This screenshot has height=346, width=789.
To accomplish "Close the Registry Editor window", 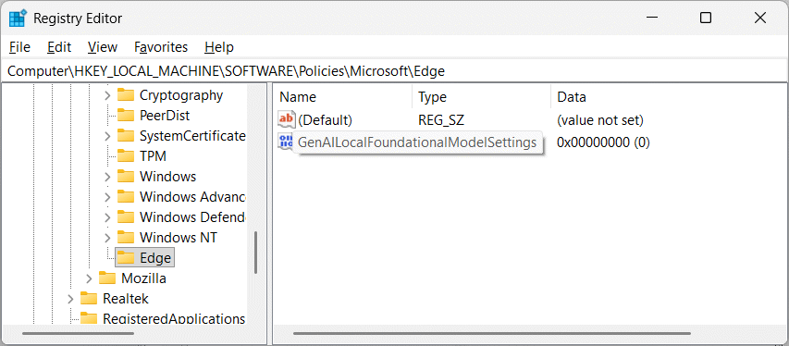I will 760,19.
